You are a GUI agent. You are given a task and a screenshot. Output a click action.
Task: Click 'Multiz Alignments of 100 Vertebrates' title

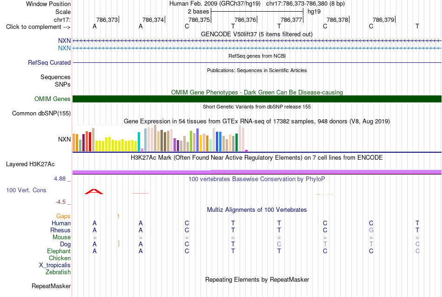tap(257, 209)
